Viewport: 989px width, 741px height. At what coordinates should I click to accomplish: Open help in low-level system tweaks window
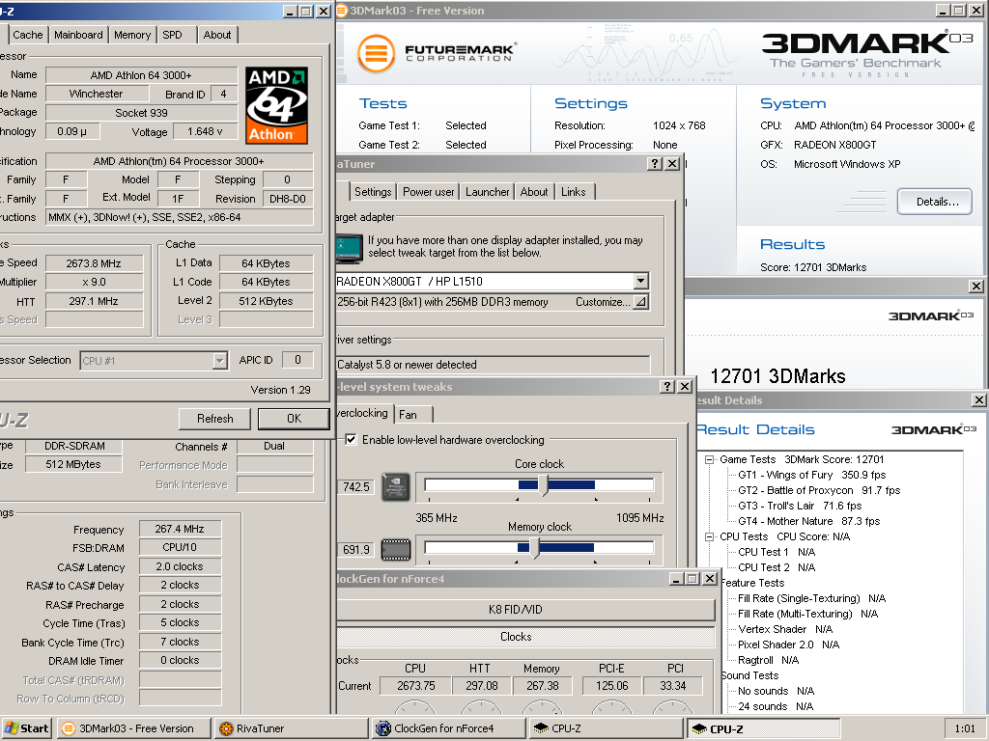coord(667,386)
